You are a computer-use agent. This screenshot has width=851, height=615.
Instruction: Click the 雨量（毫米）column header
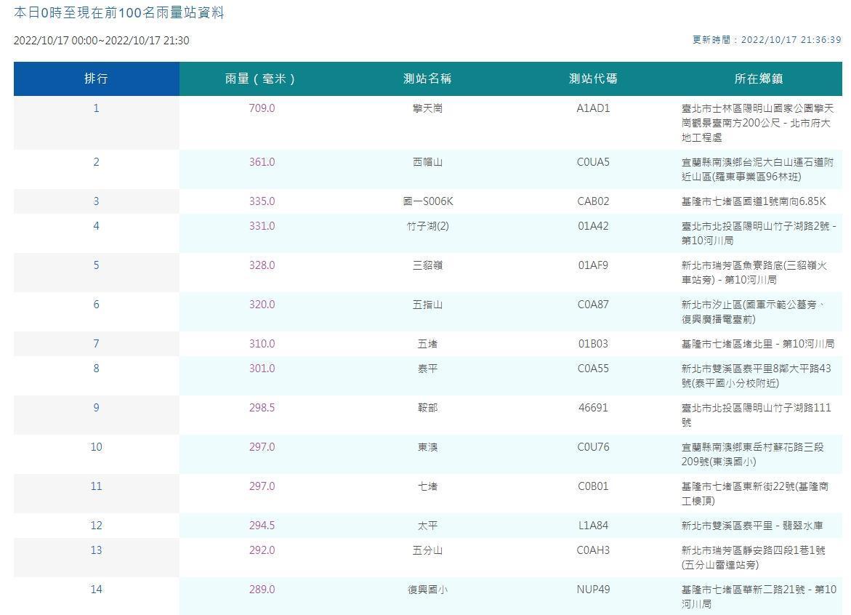(262, 79)
